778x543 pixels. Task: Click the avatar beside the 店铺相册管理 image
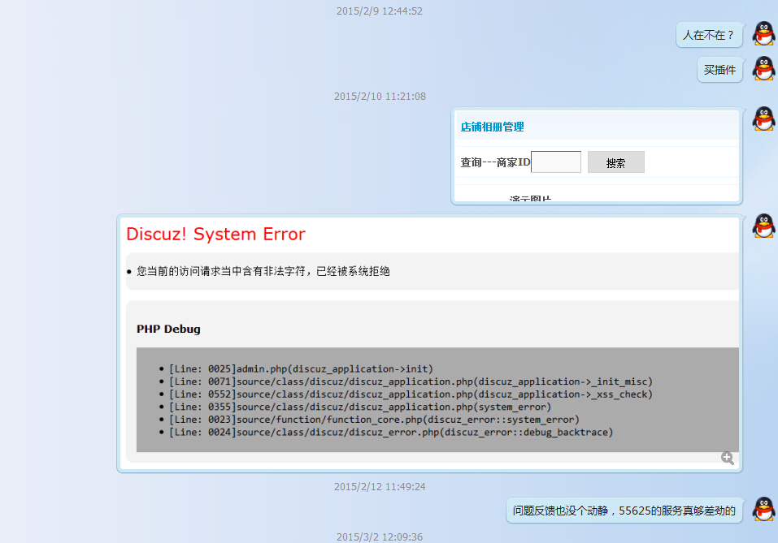coord(763,119)
